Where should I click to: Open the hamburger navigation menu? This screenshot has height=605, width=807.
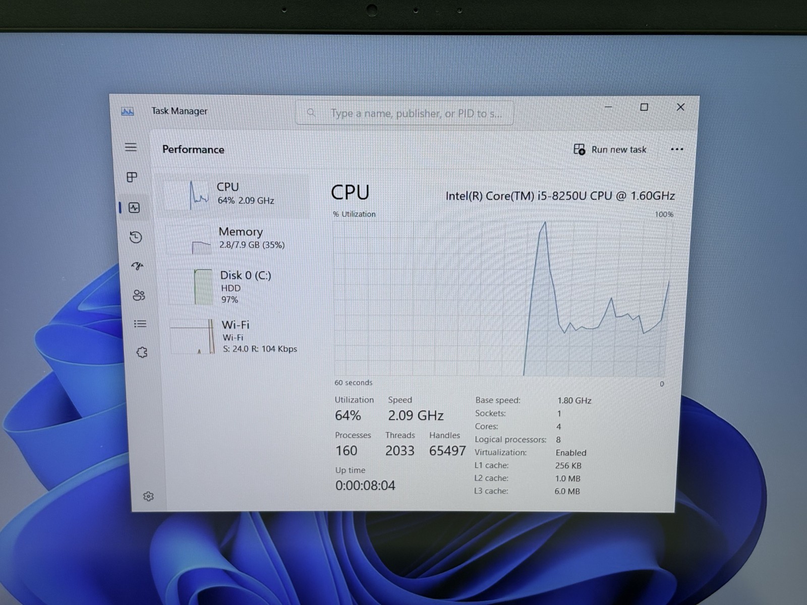(131, 147)
